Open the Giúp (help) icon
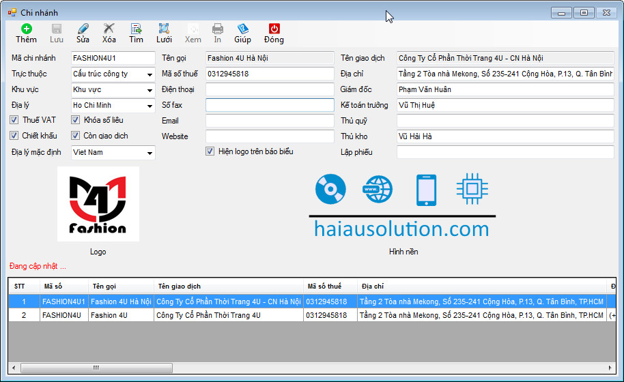The width and height of the screenshot is (624, 382). coord(242,29)
